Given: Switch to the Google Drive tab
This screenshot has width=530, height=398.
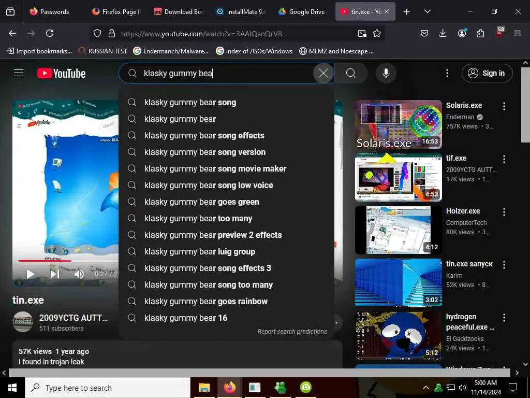Looking at the screenshot, I should point(302,11).
